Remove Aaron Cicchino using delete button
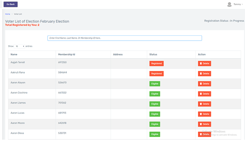Screen dimensions: 245x142 [x=204, y=94]
